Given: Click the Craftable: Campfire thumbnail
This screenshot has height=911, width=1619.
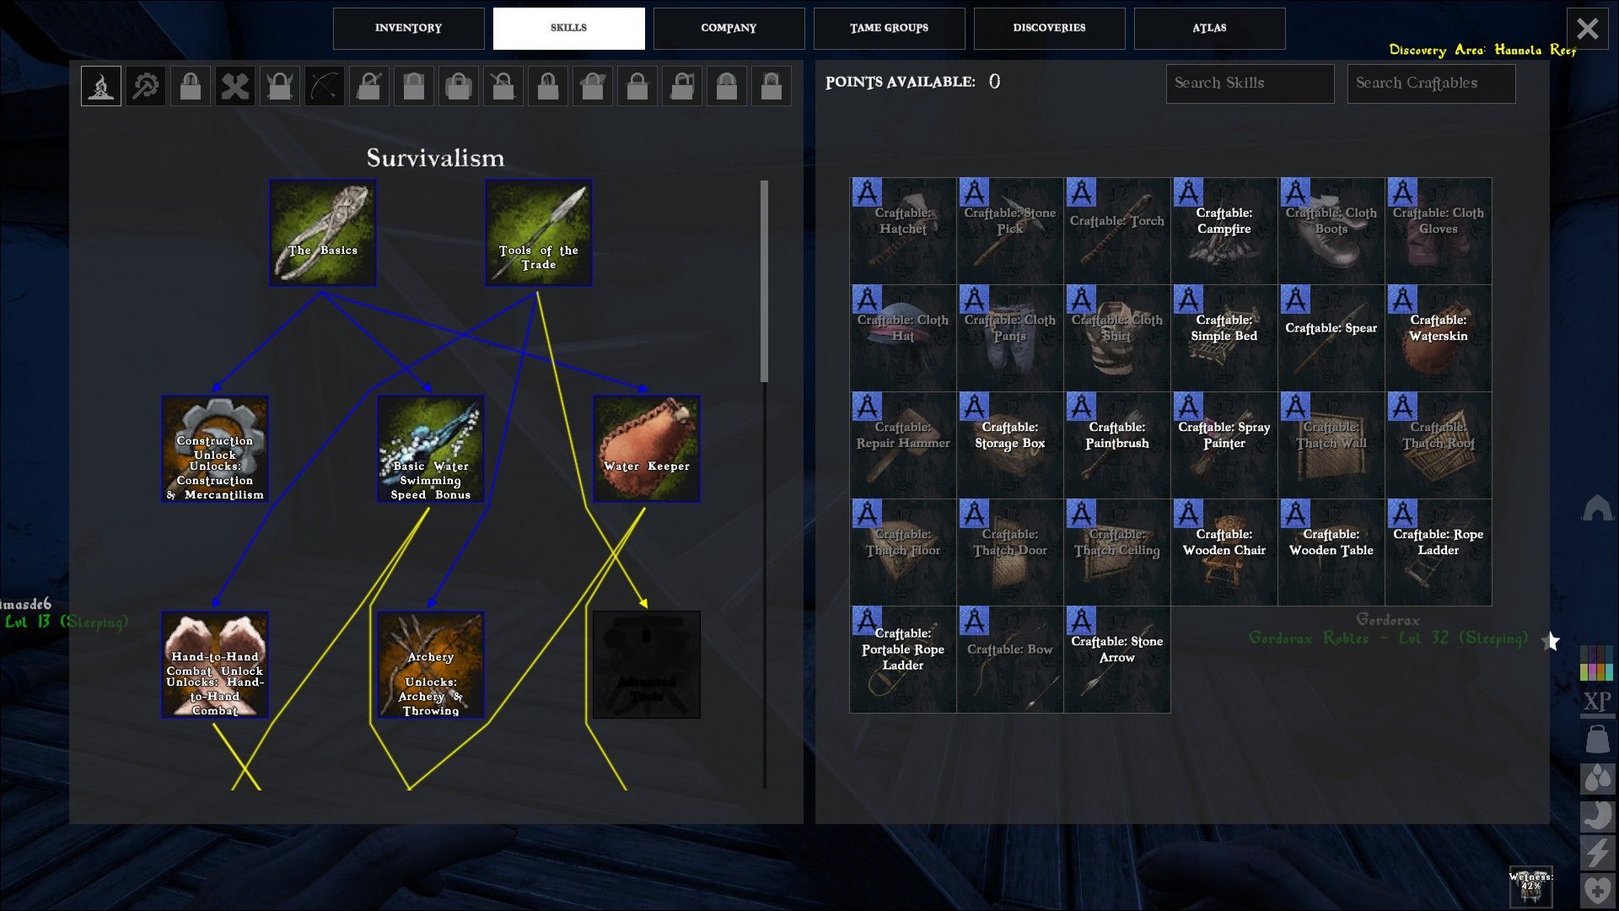Looking at the screenshot, I should point(1224,231).
